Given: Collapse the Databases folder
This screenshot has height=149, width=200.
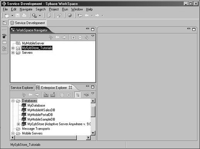Looking at the screenshot, I should [x=13, y=101].
